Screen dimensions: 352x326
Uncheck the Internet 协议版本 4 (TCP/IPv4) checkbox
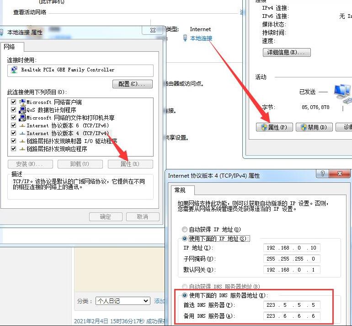(x=13, y=133)
